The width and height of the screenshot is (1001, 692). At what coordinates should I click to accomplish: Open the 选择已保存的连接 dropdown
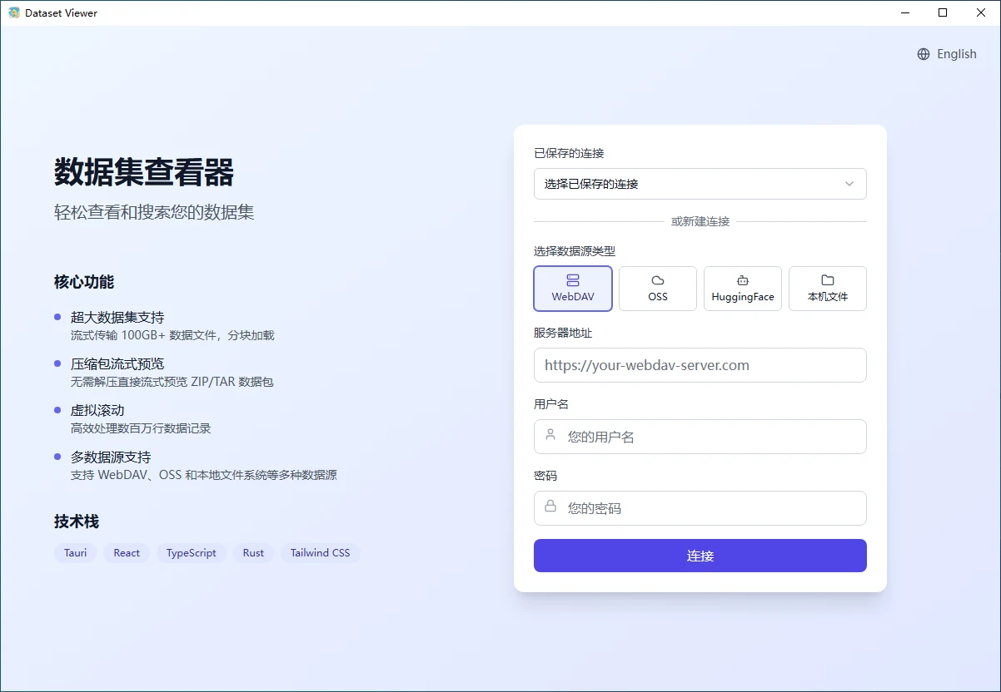[x=691, y=184]
